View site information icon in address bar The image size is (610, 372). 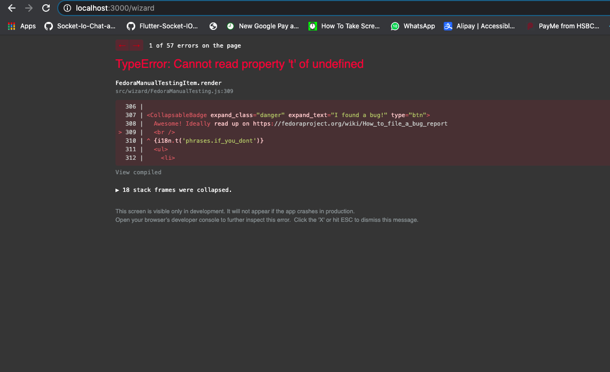pyautogui.click(x=67, y=8)
